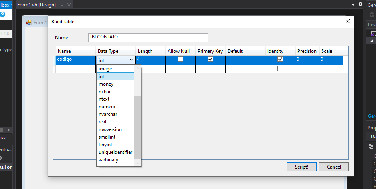Click the Allow Null column header
Viewport: 376px width, 189px height.
180,51
